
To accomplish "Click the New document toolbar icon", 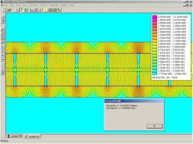I will coord(5,10).
